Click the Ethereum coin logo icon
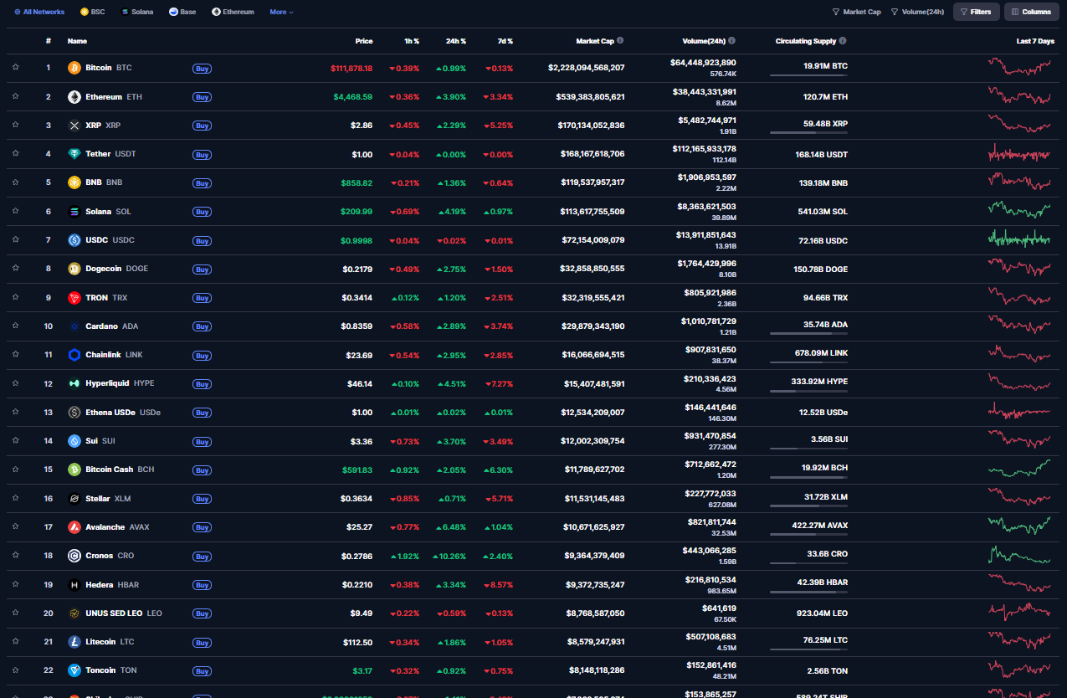This screenshot has height=698, width=1067. (x=74, y=97)
